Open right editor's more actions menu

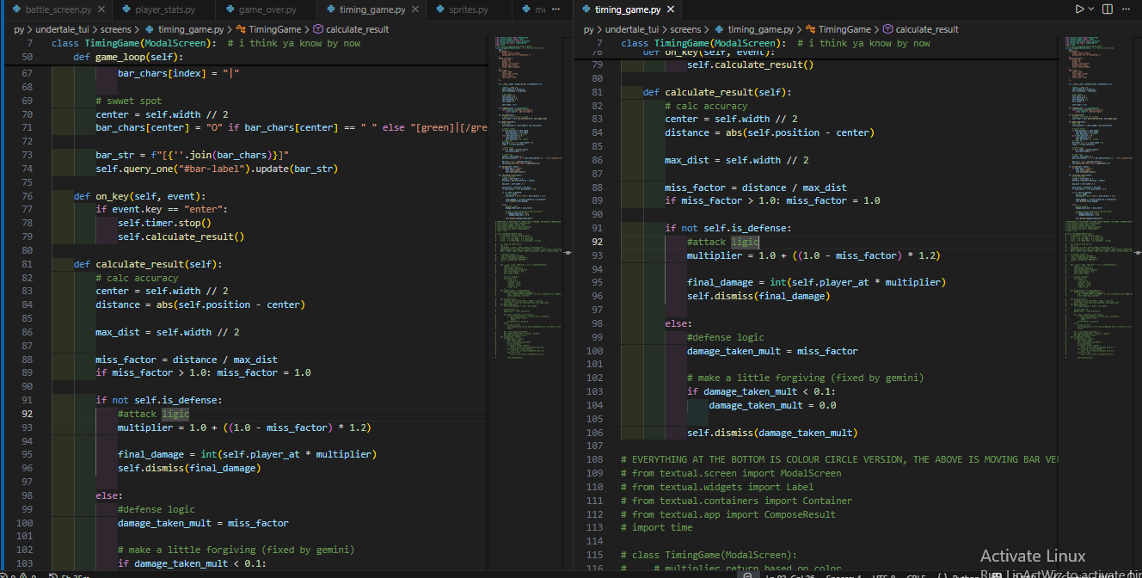point(1127,9)
